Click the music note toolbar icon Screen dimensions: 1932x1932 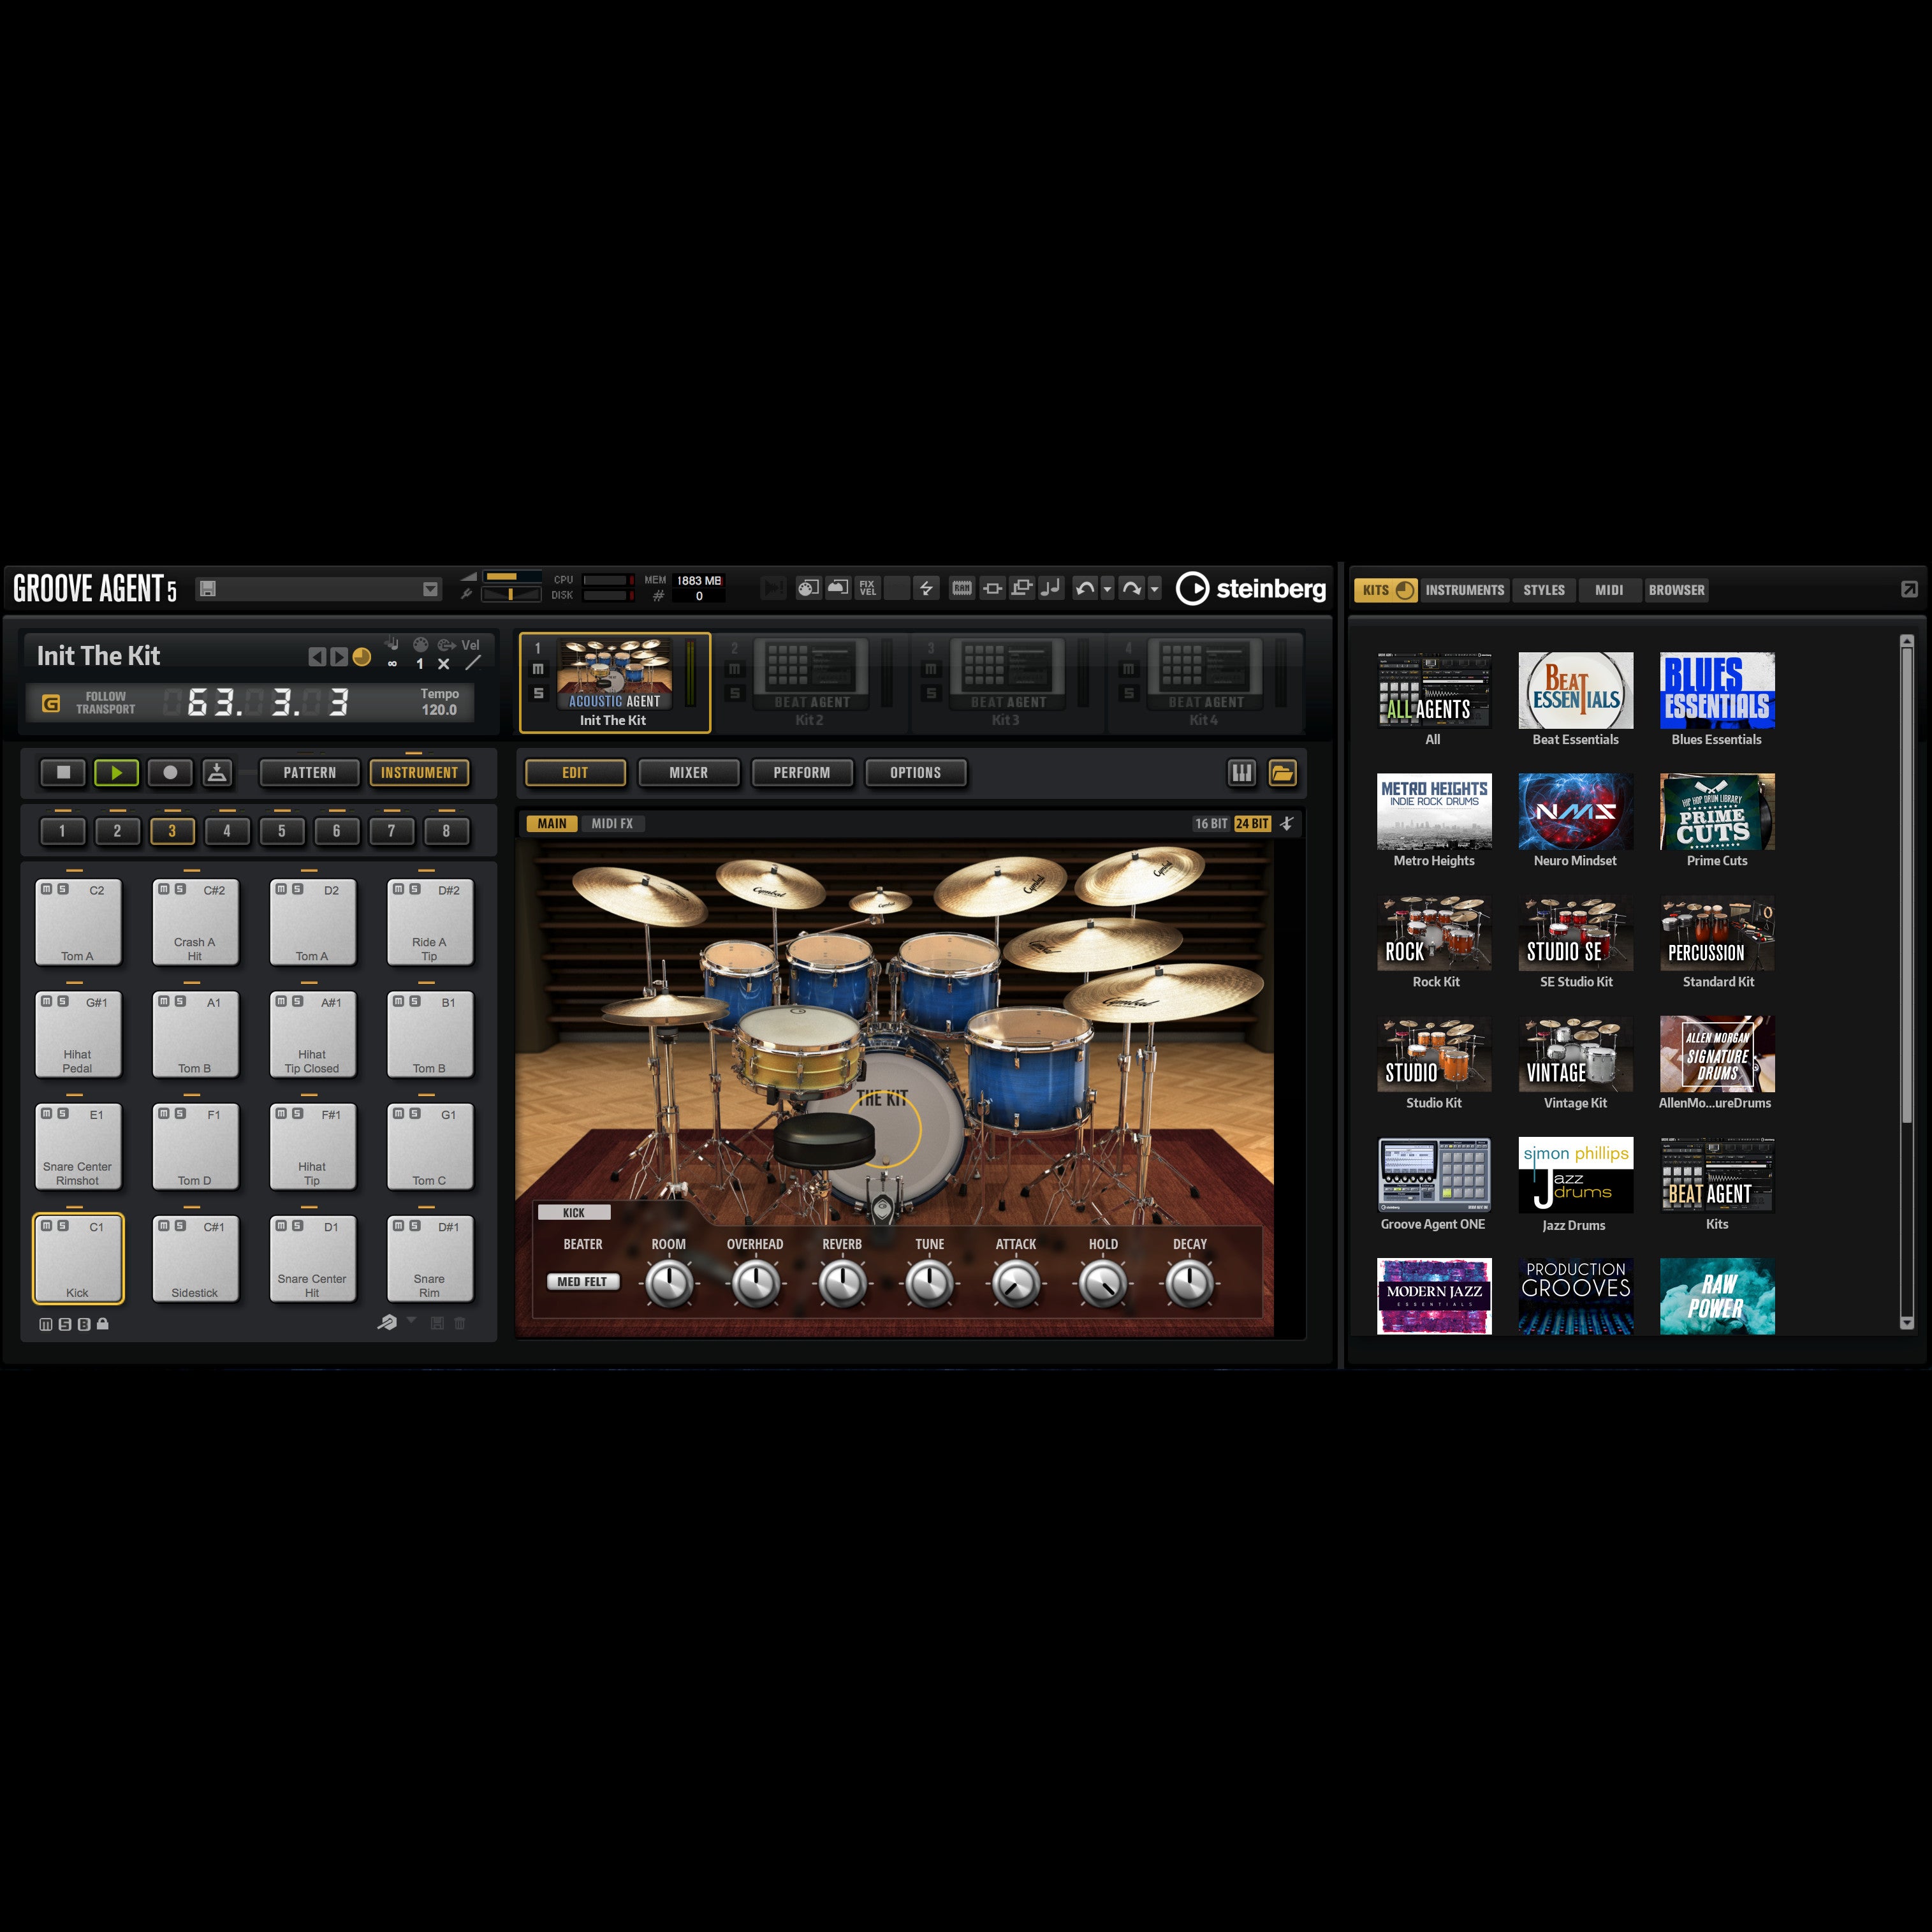point(1051,588)
